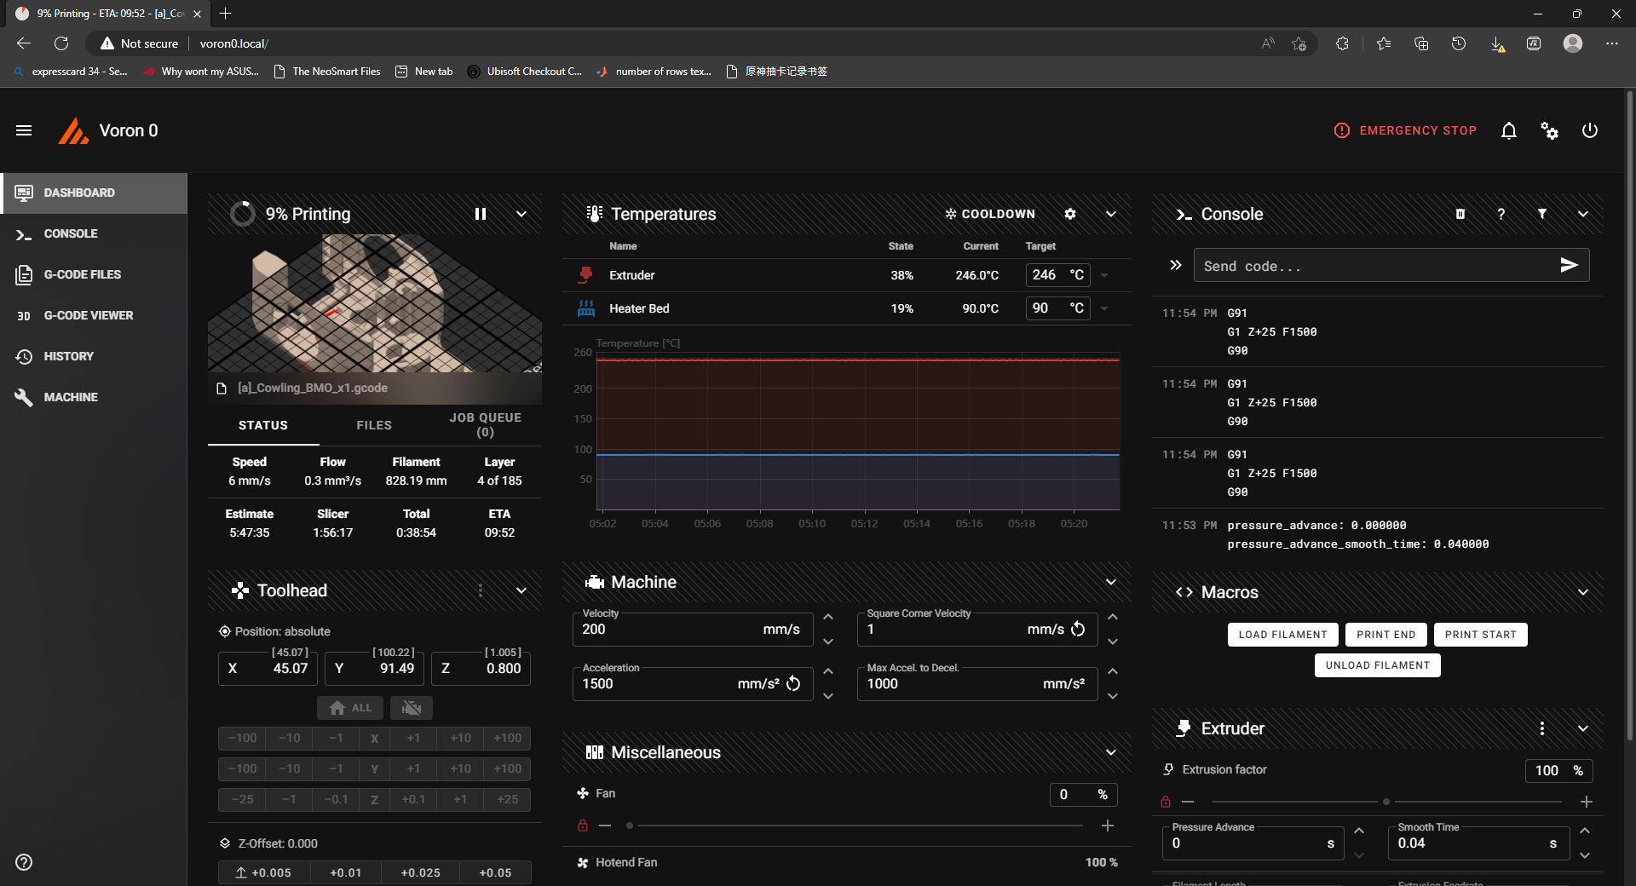Screen dimensions: 1636x886
Task: Open G-Code Files in the sidebar
Action: (x=83, y=274)
